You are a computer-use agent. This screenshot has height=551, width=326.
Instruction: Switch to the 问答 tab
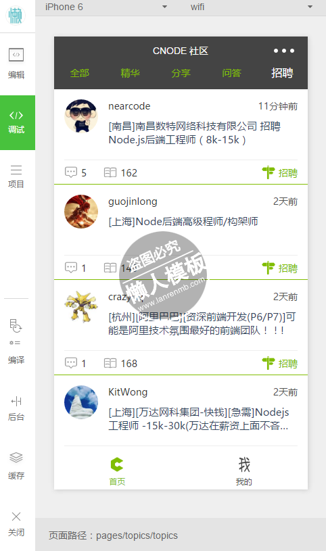[231, 73]
